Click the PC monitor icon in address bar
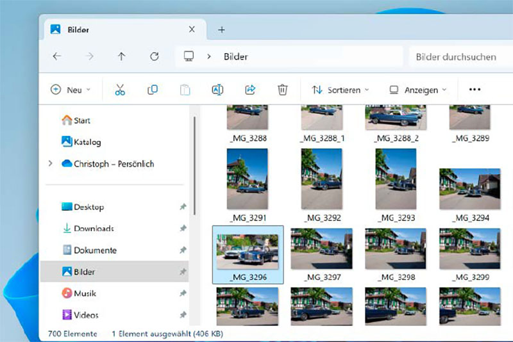513x342 pixels. point(189,56)
